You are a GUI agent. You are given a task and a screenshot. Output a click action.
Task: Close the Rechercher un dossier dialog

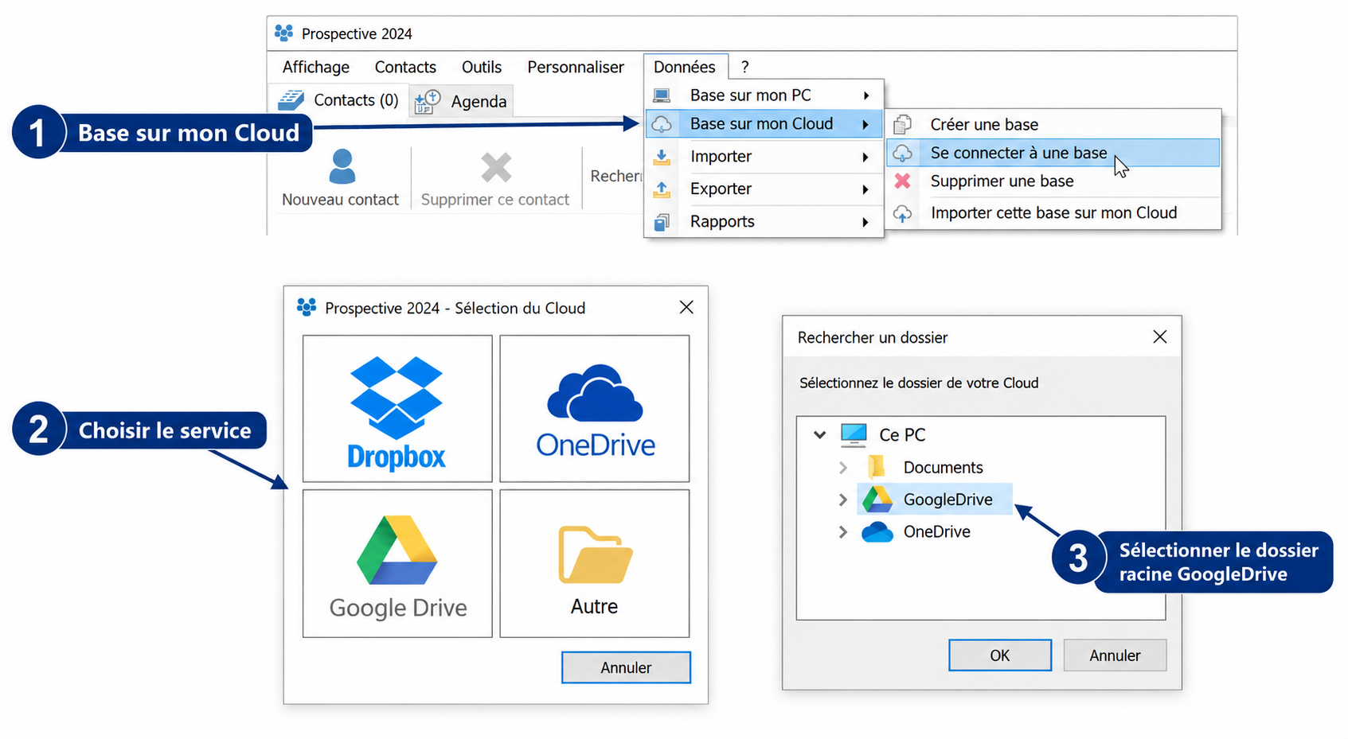point(1160,336)
